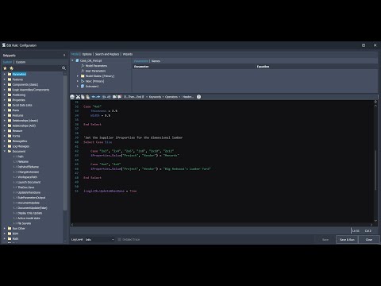
Task: Click the Header... button in toolbar
Action: 188,97
